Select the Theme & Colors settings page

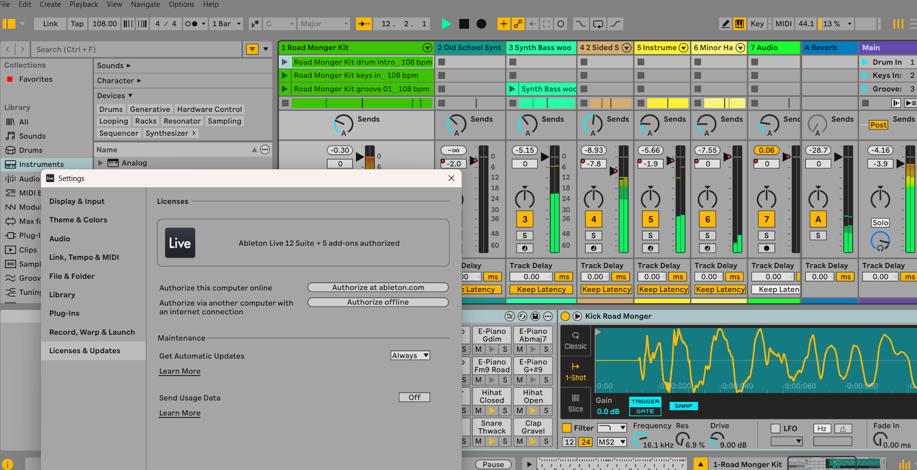(78, 219)
